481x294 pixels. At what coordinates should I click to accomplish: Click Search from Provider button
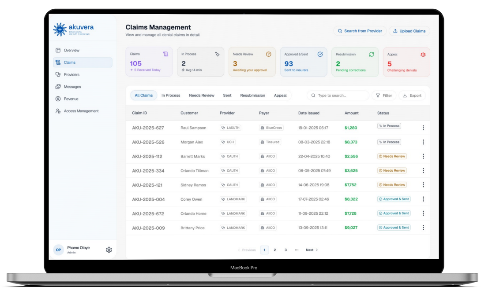coord(360,31)
